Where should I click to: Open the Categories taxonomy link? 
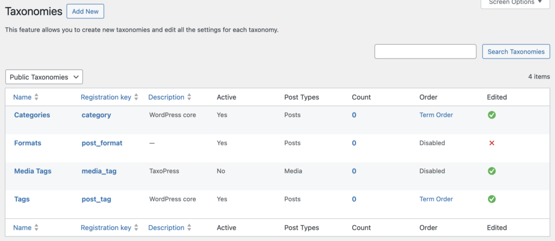point(32,115)
